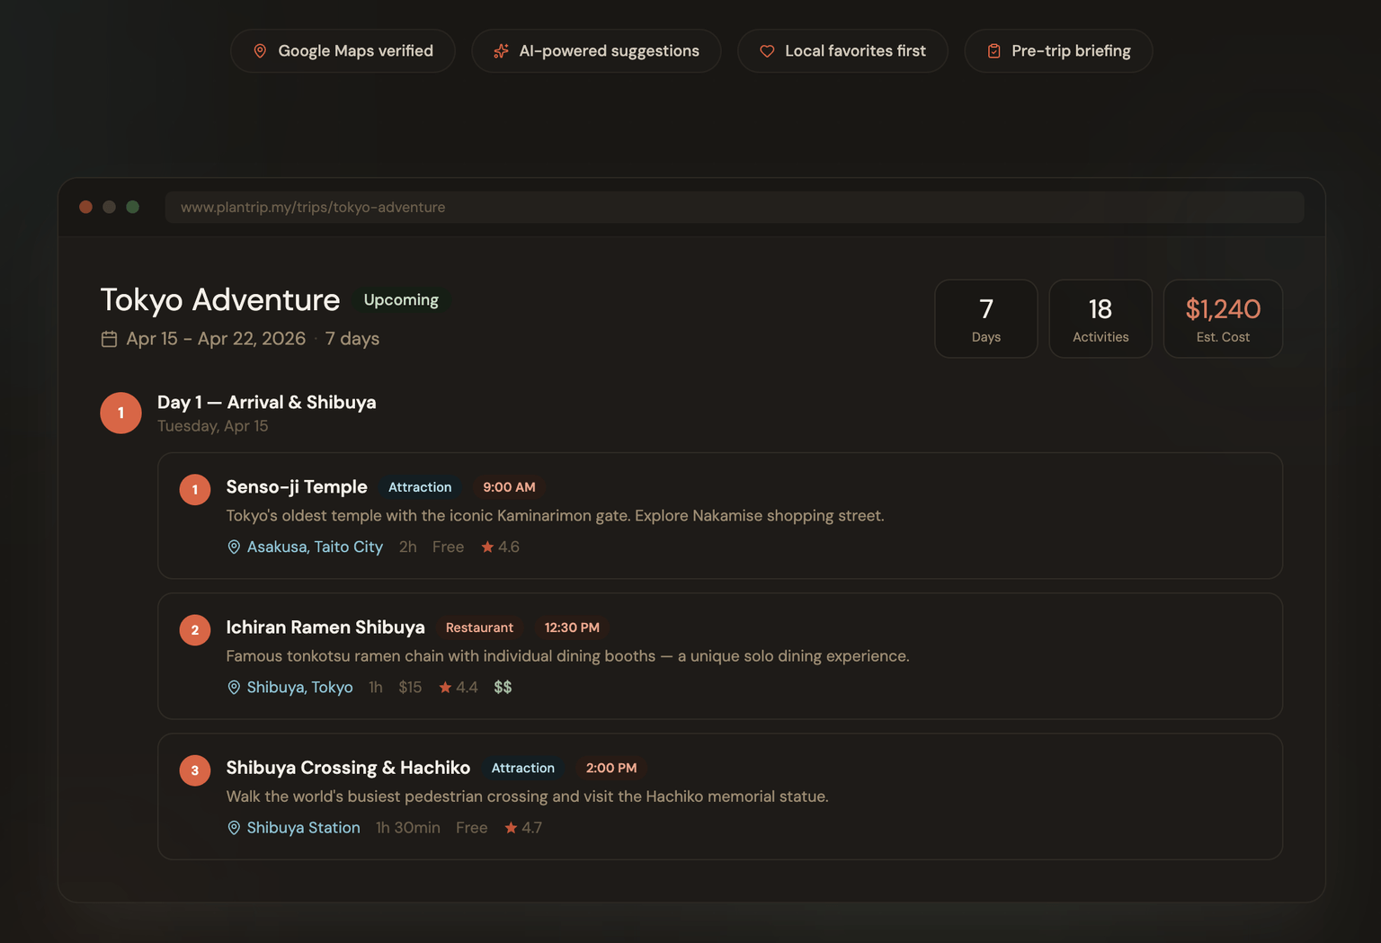Click the location pin beside Shibuya Station
This screenshot has width=1381, height=943.
click(x=234, y=827)
